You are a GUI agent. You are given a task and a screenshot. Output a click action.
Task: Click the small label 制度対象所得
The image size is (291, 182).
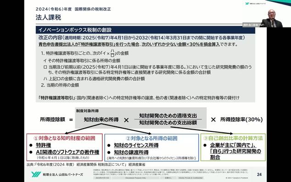(87, 111)
